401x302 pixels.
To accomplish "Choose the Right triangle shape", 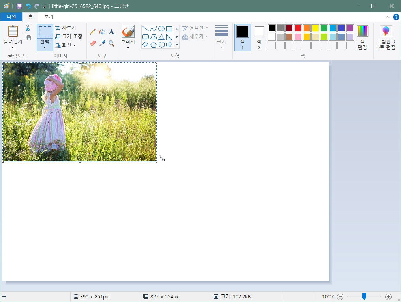I will pos(169,37).
